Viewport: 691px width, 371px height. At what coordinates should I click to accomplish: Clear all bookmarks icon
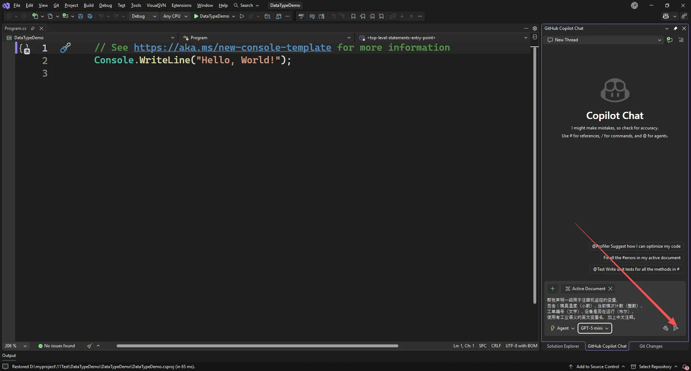click(381, 16)
